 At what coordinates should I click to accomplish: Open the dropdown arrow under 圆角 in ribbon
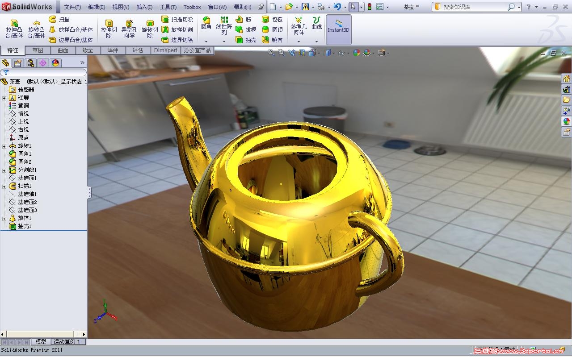(x=206, y=42)
